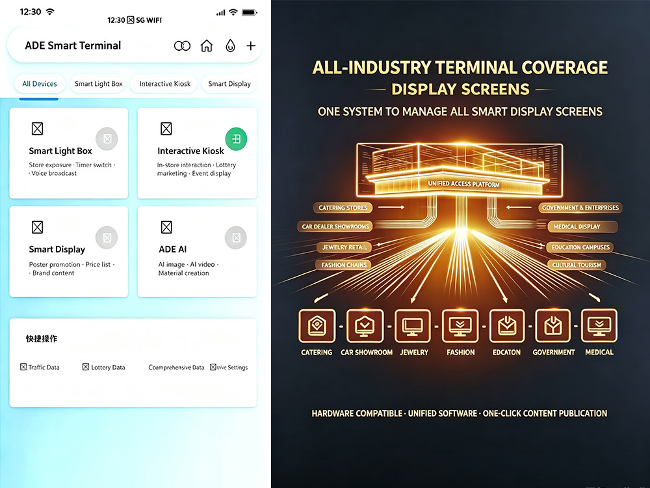Open Lottery Data shortcut

tap(103, 367)
